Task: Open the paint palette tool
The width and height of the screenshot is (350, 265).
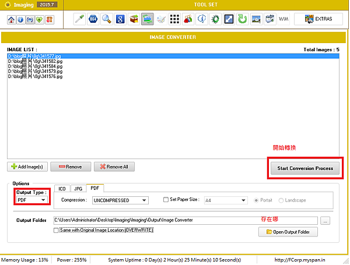Action: click(161, 19)
